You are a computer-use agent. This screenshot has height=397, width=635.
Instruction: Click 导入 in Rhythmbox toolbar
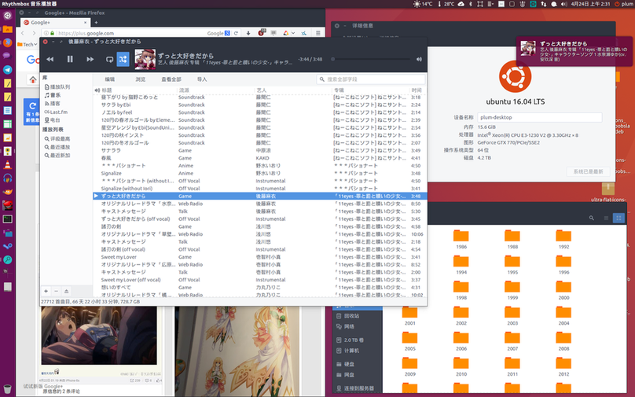(202, 79)
